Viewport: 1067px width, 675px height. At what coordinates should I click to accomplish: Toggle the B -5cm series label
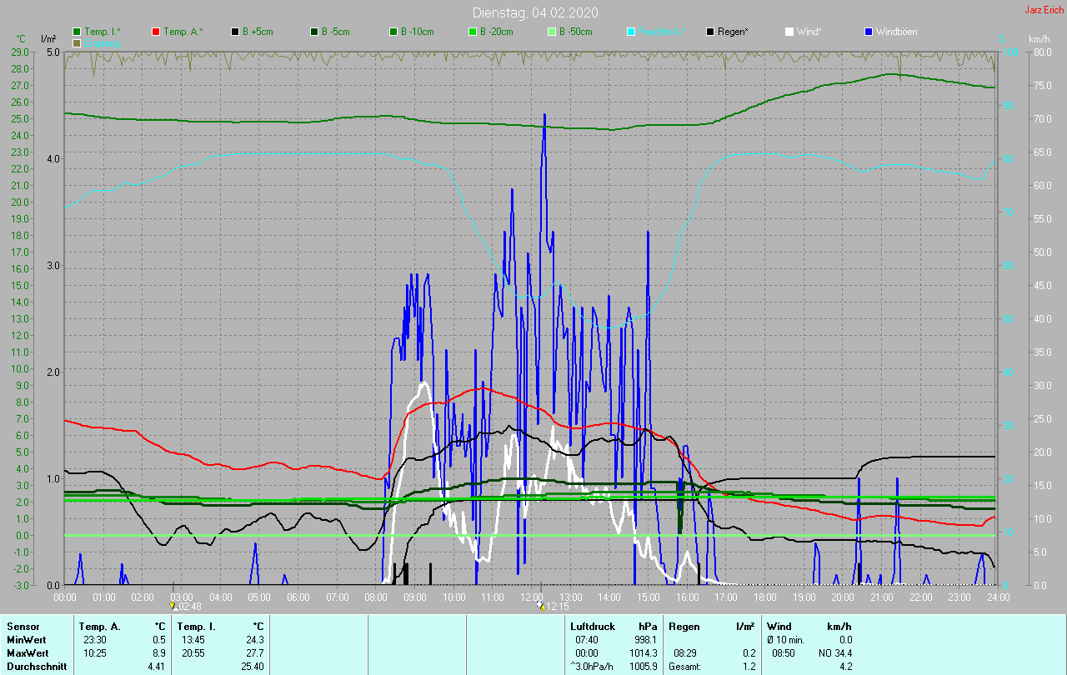[x=337, y=32]
